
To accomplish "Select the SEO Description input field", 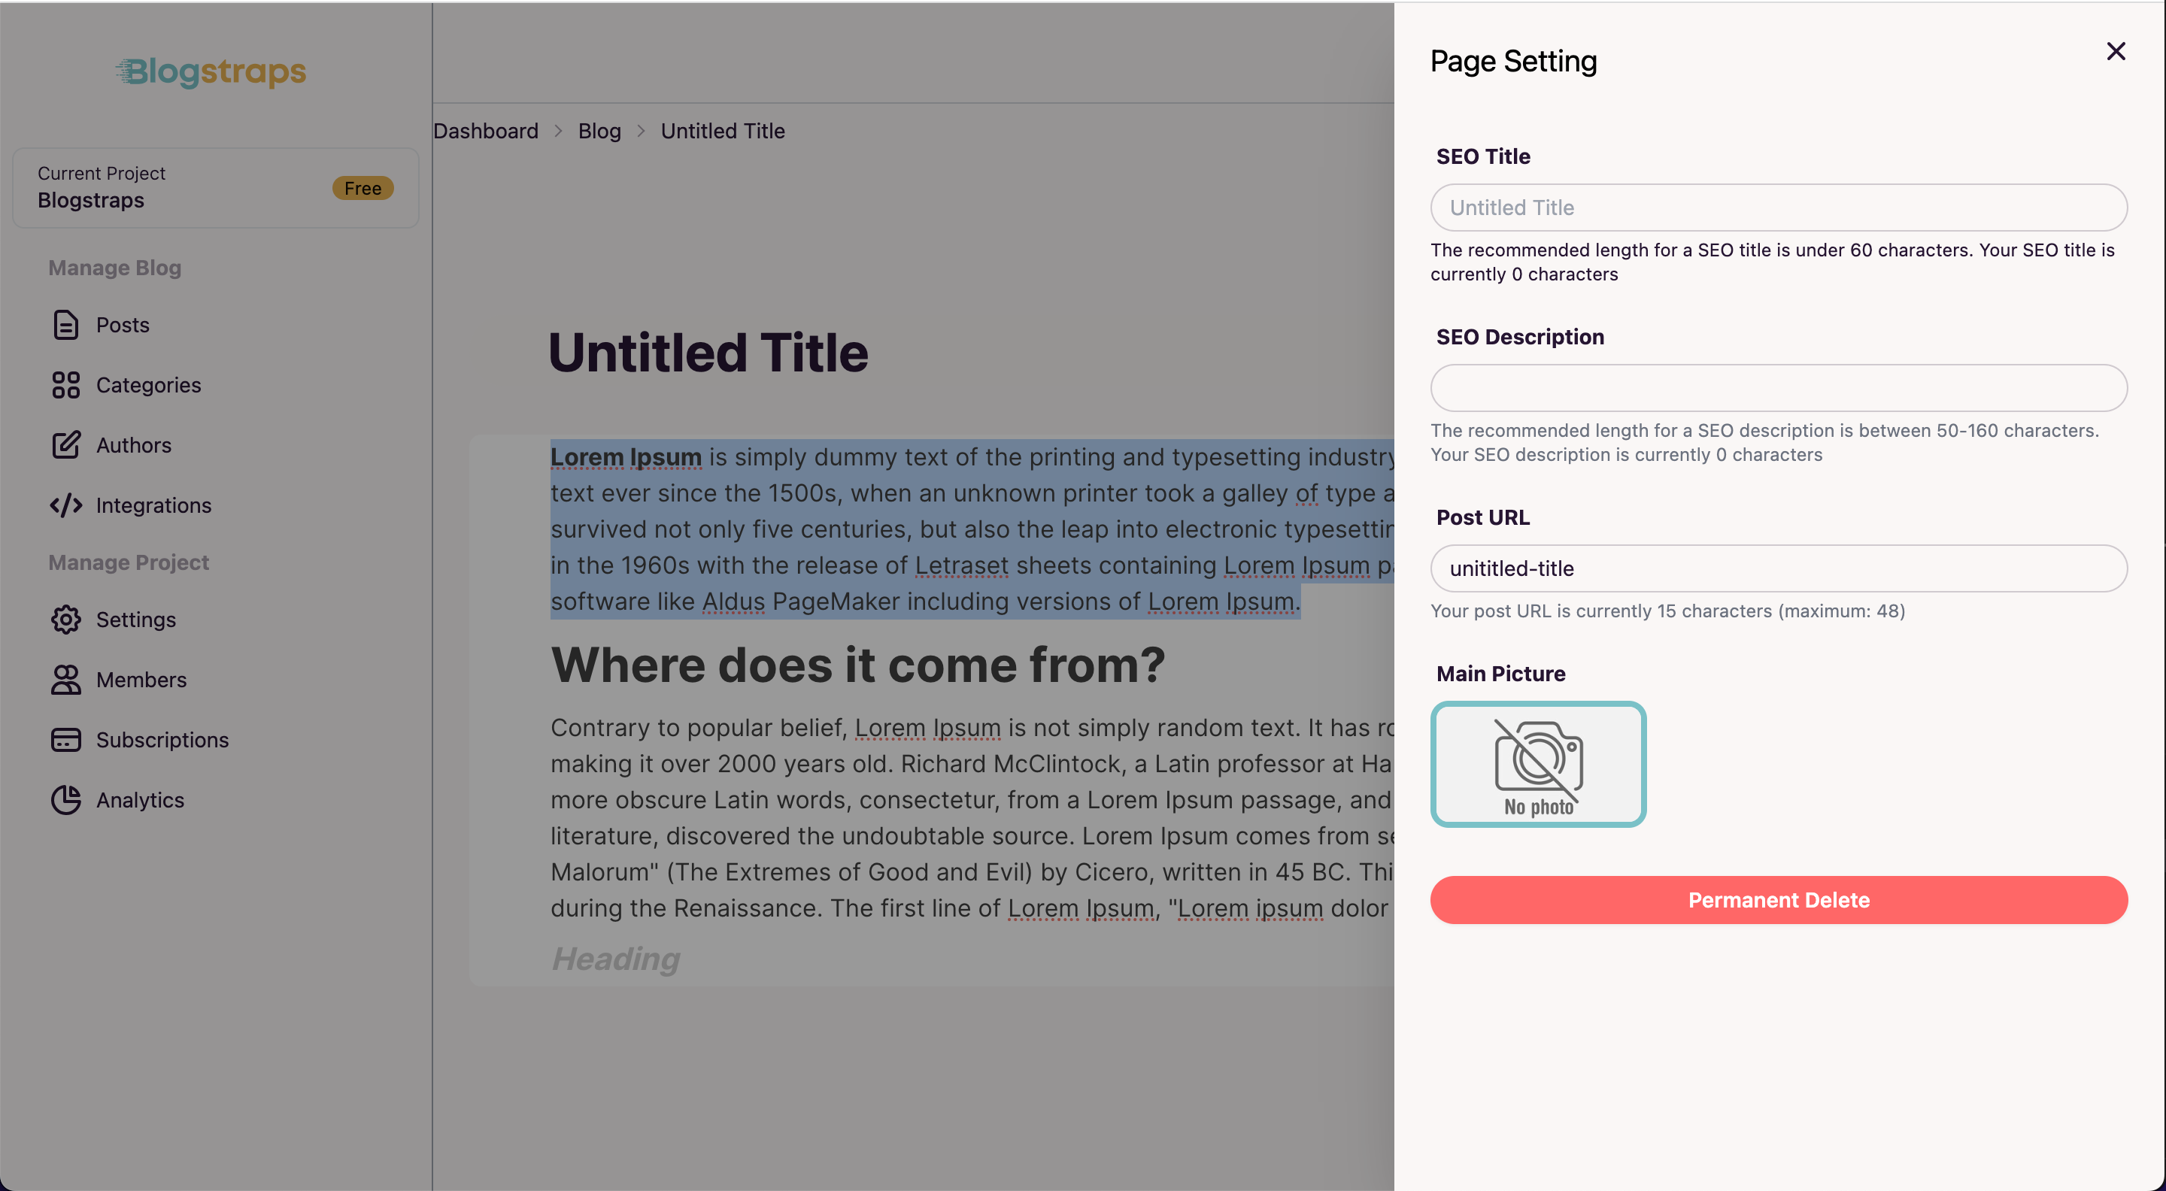I will (x=1779, y=387).
